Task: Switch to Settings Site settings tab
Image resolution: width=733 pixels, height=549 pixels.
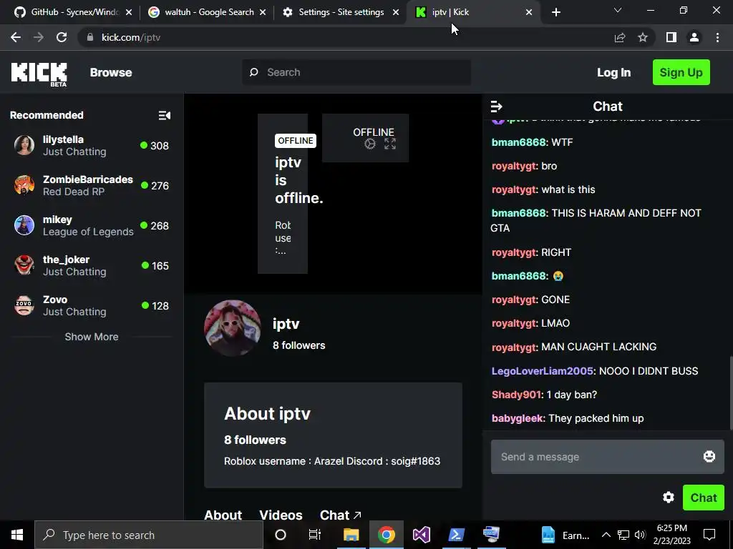Action: pyautogui.click(x=340, y=12)
